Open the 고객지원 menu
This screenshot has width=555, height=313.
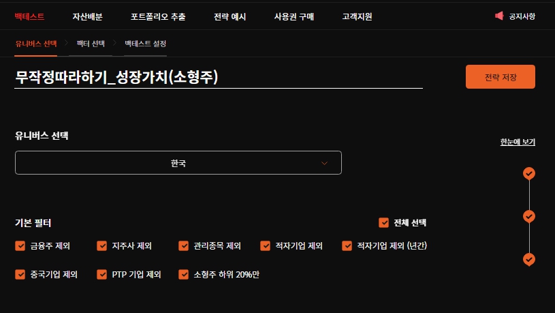tap(357, 16)
